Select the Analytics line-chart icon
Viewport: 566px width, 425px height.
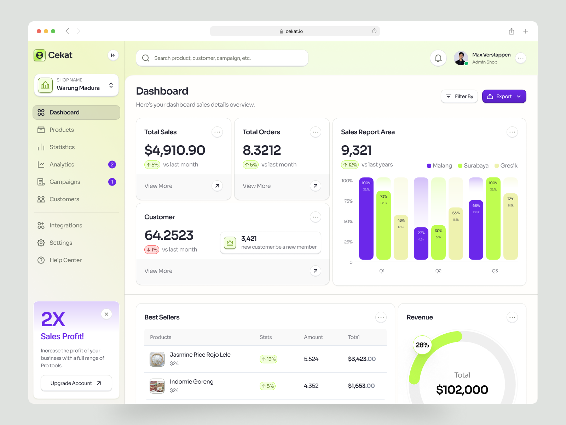click(41, 164)
